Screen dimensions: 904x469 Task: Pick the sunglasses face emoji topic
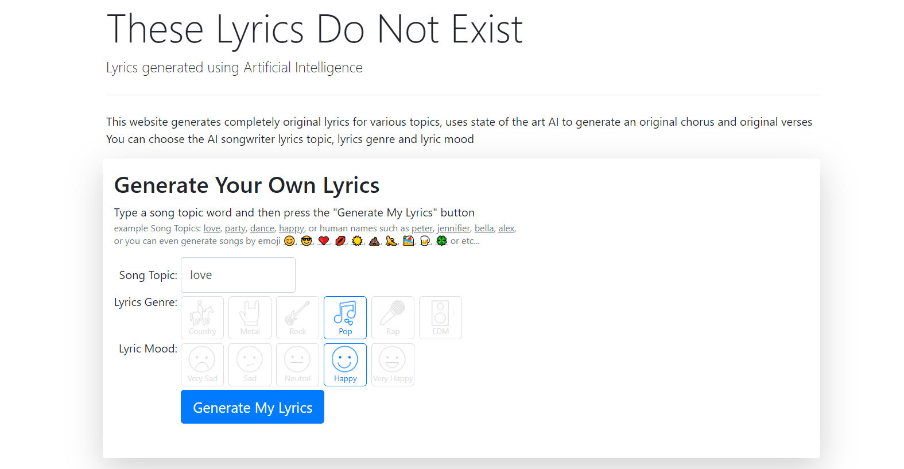pos(306,241)
